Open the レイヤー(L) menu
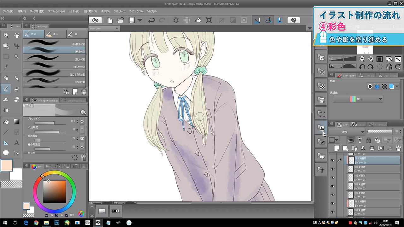 tap(74, 11)
